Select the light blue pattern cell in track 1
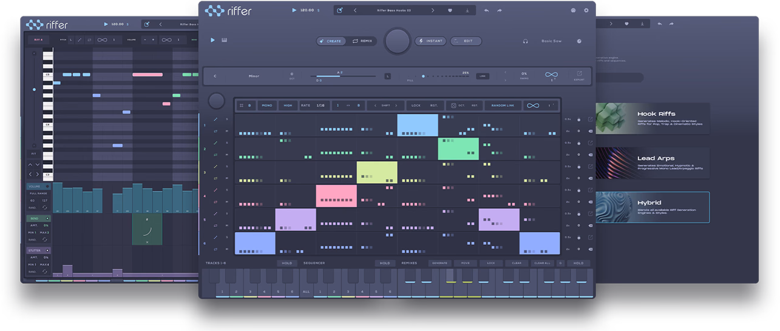Screen dimensions: 780x331 coord(418,125)
